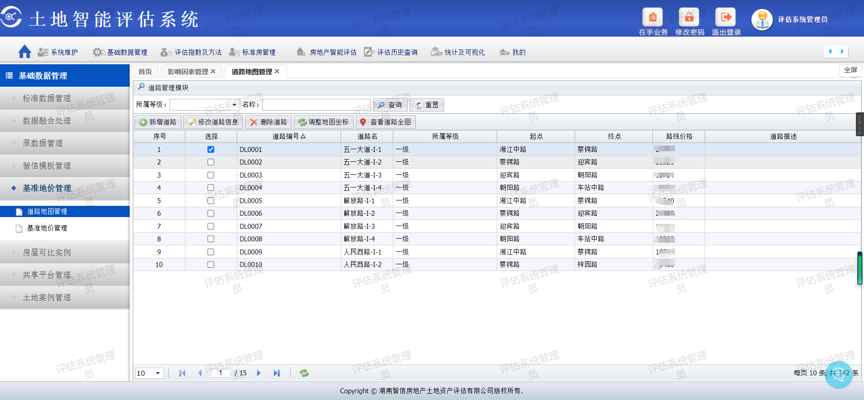Check the DL0004 row checkbox
This screenshot has width=864, height=400.
pyautogui.click(x=211, y=187)
